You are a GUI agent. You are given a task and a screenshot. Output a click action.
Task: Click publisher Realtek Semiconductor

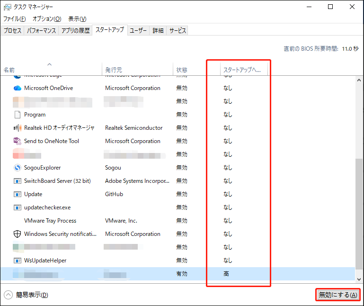coord(133,128)
